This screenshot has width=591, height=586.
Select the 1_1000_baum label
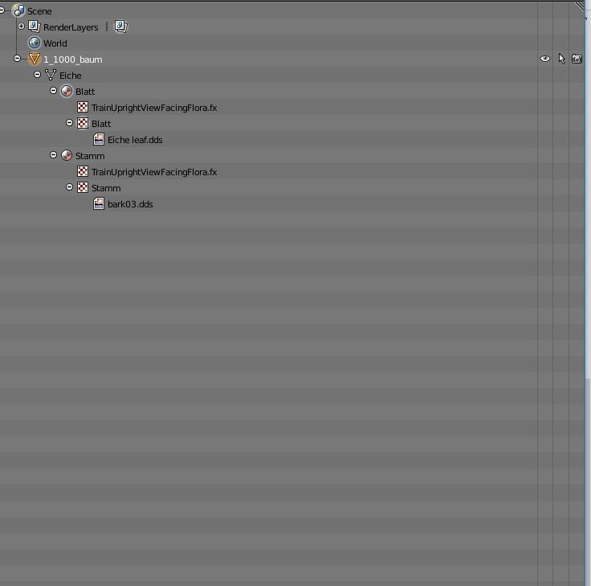tap(73, 59)
